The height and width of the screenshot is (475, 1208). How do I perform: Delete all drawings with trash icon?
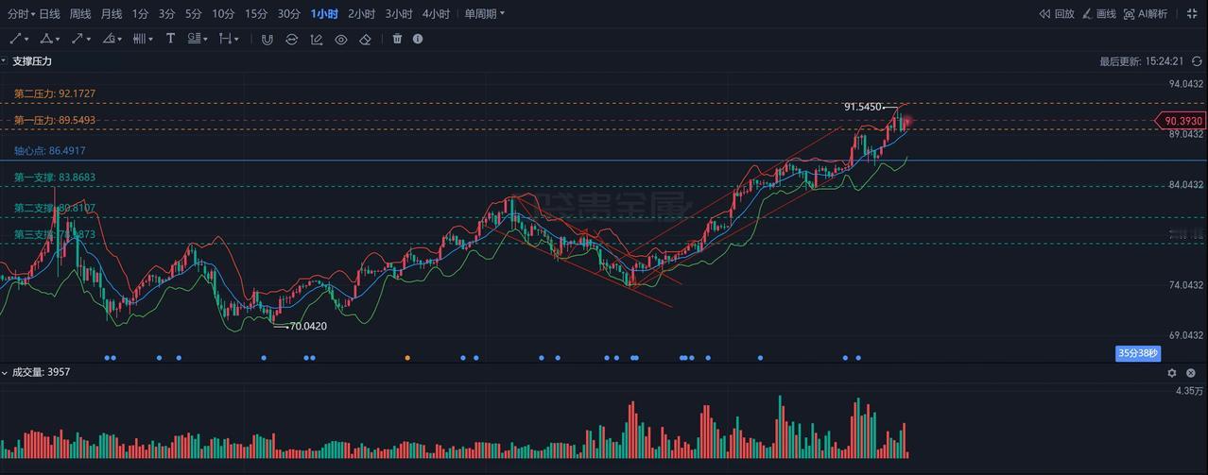(x=397, y=39)
